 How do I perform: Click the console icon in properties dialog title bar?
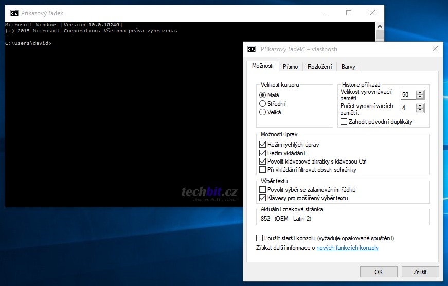[252, 49]
